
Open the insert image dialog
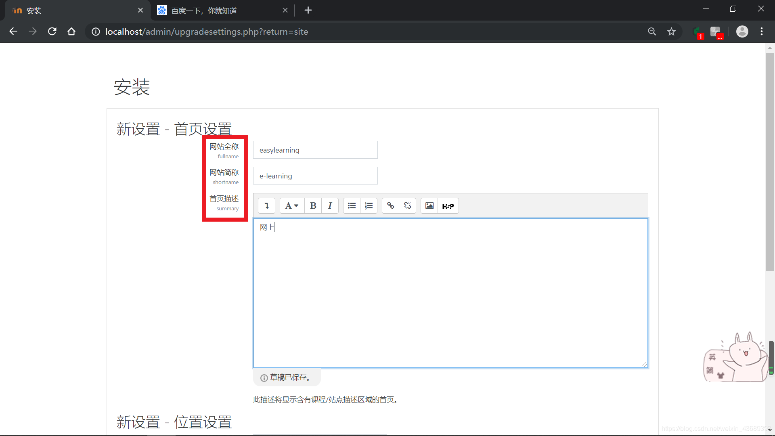click(x=429, y=206)
